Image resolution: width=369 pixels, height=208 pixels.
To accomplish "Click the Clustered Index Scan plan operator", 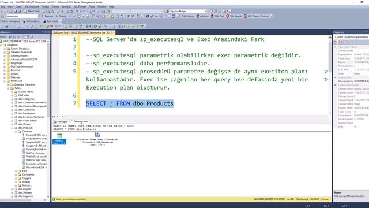I will (97, 139).
